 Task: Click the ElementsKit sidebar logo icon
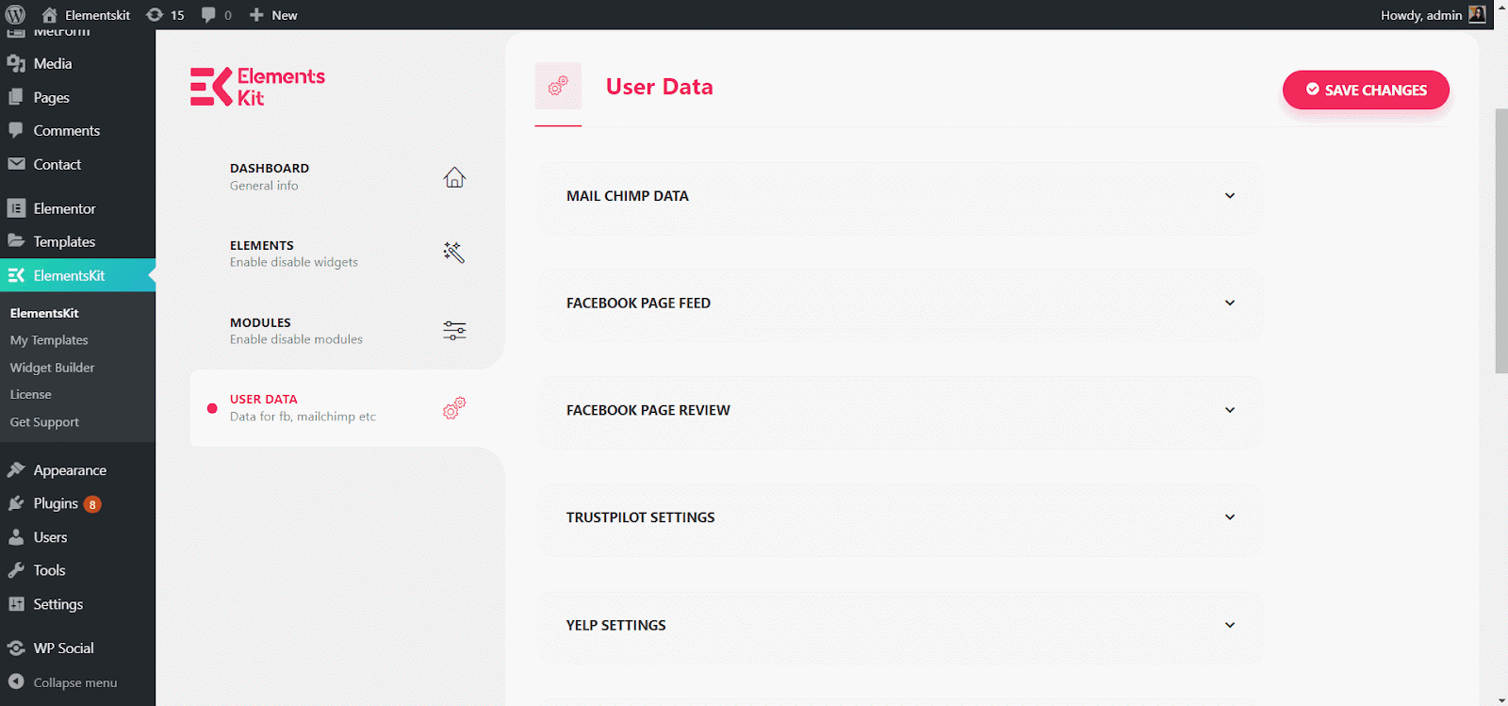pos(16,275)
